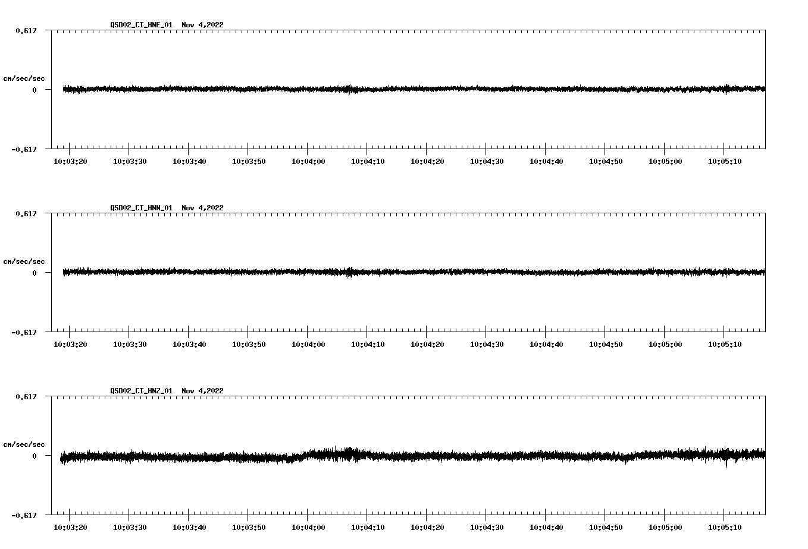Click 10:05:00 time label under HNN plot
The height and width of the screenshot is (549, 808).
point(665,345)
